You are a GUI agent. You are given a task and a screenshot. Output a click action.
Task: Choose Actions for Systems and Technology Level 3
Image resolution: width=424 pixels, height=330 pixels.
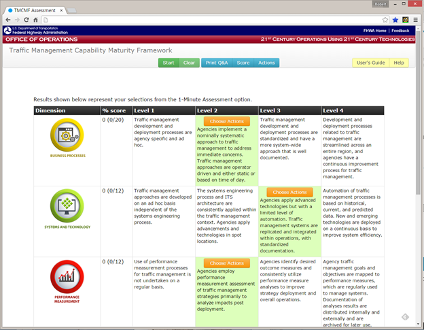point(290,193)
